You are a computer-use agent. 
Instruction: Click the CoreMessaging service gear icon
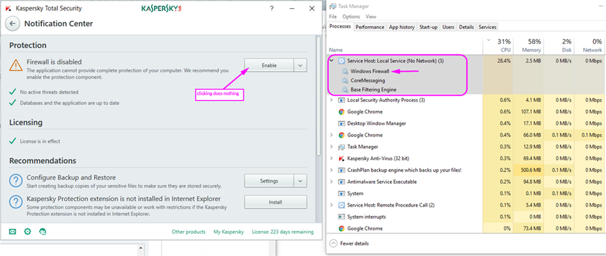coord(344,80)
